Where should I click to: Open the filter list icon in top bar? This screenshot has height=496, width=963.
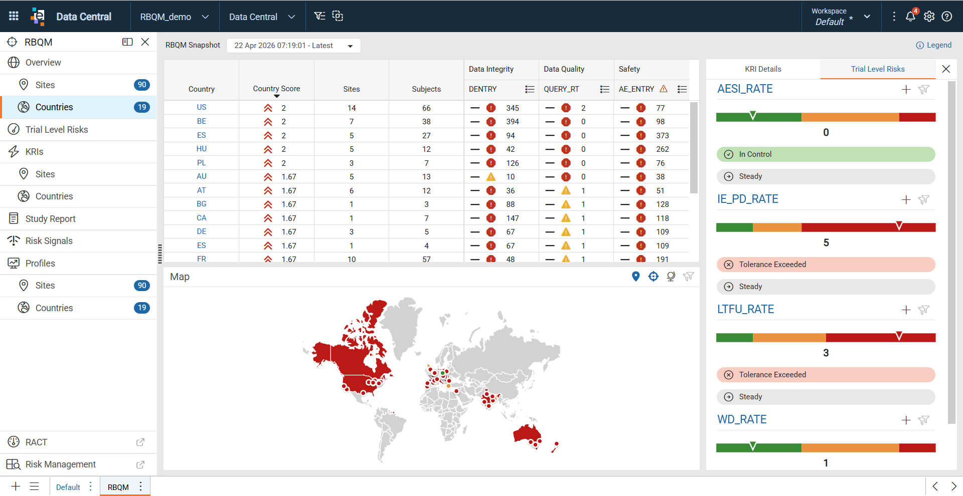pos(319,16)
